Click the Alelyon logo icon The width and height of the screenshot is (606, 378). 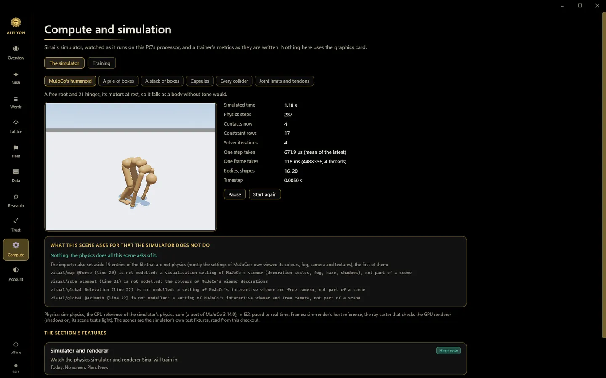(x=16, y=22)
